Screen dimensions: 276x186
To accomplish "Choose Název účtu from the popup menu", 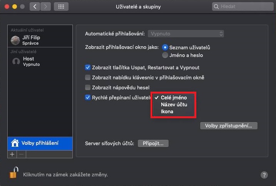I will [x=174, y=105].
